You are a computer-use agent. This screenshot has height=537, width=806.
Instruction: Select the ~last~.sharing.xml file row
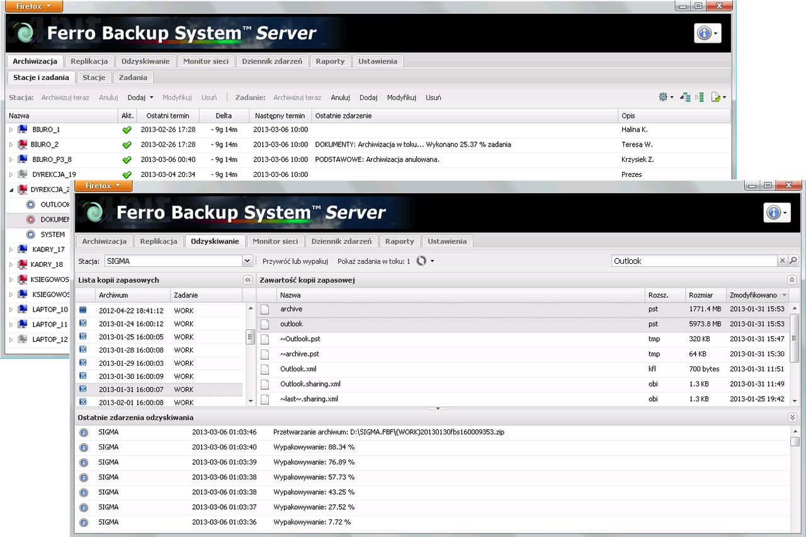click(x=523, y=399)
